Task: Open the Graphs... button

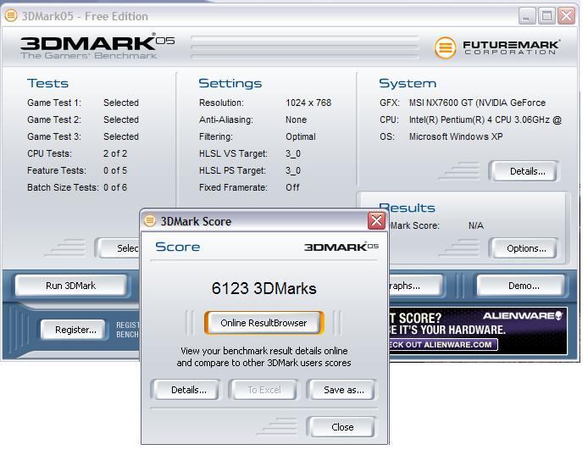Action: (x=414, y=286)
